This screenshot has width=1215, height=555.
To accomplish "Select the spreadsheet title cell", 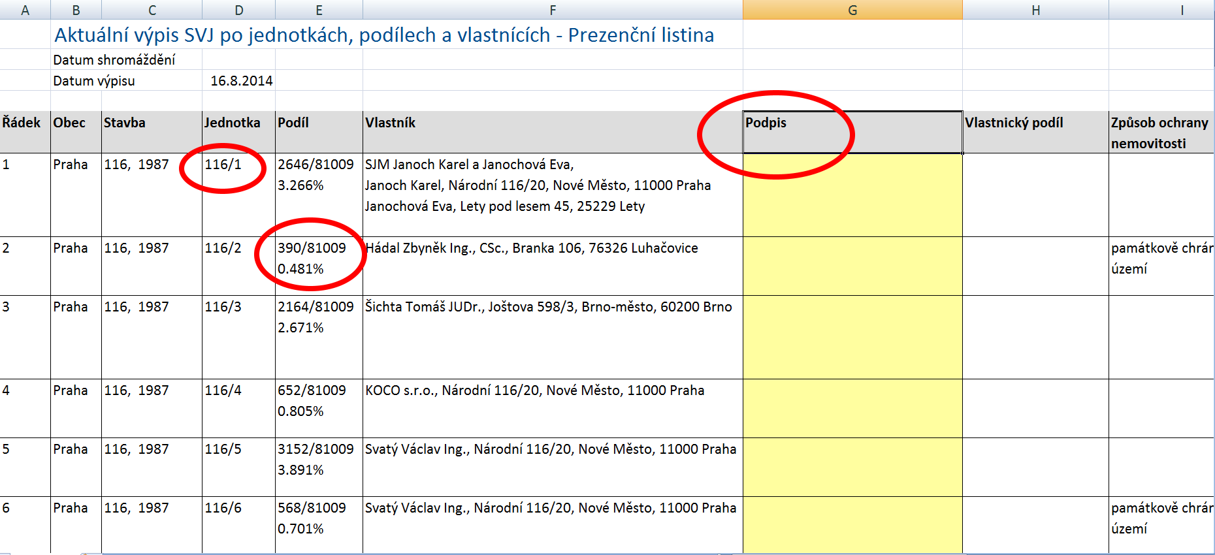I will pos(384,35).
